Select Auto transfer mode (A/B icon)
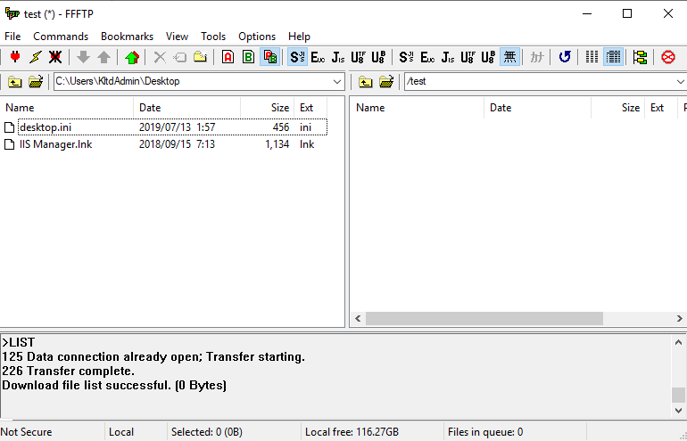Viewport: 687px width, 441px height. tap(269, 57)
